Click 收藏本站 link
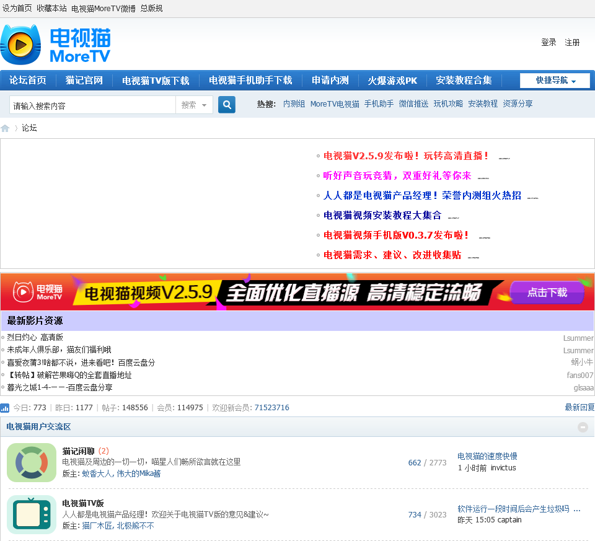The image size is (595, 541). [51, 8]
